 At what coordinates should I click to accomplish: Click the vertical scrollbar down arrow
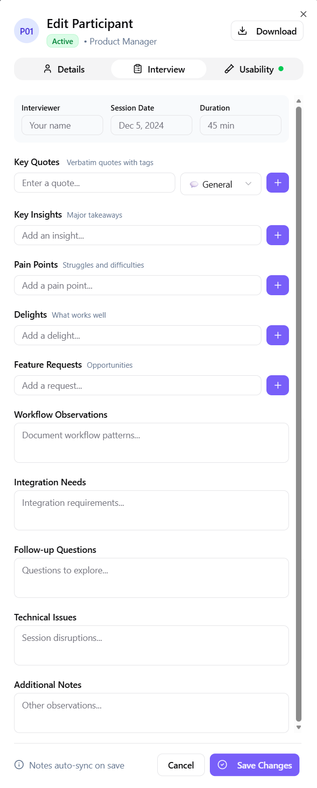click(299, 727)
